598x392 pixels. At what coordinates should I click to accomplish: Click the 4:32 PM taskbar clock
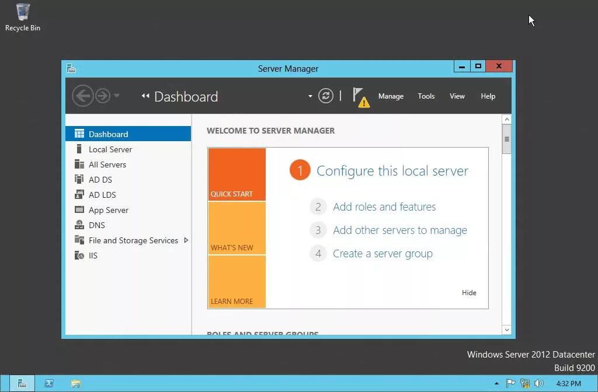pyautogui.click(x=568, y=384)
